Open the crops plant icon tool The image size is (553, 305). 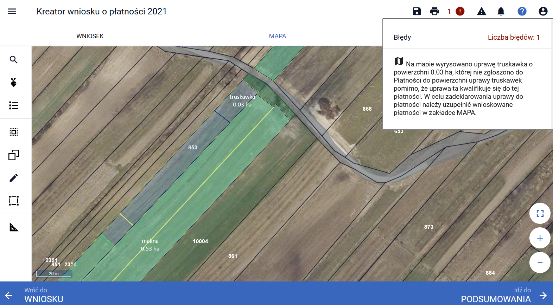pyautogui.click(x=14, y=83)
